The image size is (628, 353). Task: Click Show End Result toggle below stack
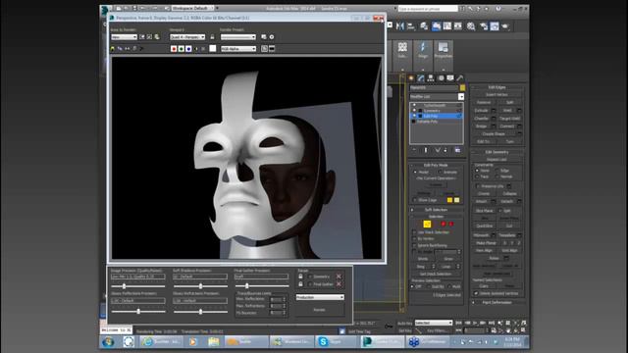point(425,150)
